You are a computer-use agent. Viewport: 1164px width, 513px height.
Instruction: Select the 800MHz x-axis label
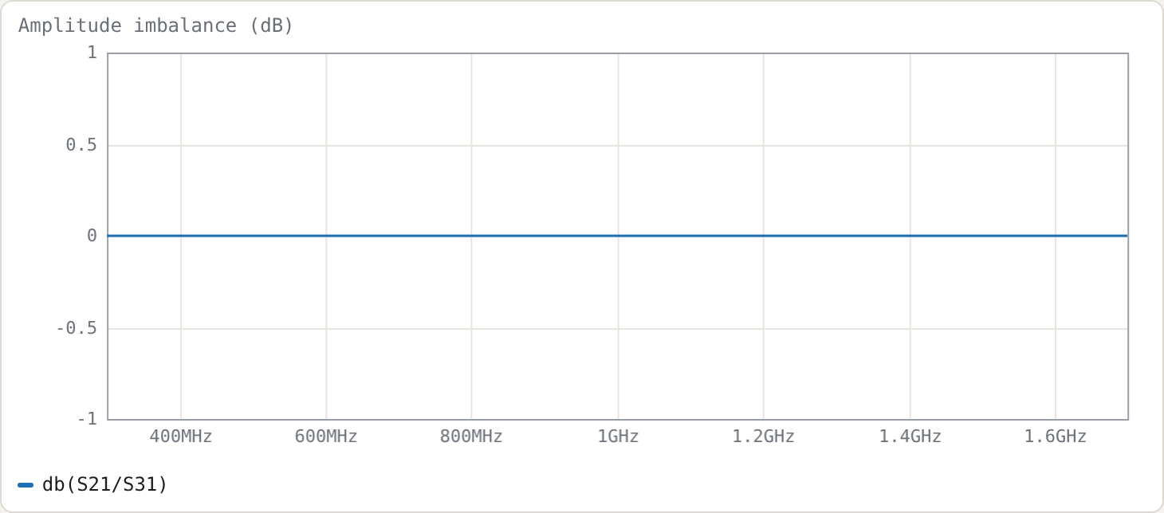pos(471,437)
